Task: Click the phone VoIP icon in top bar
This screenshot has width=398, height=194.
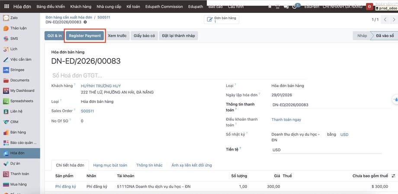Action: click(x=278, y=7)
